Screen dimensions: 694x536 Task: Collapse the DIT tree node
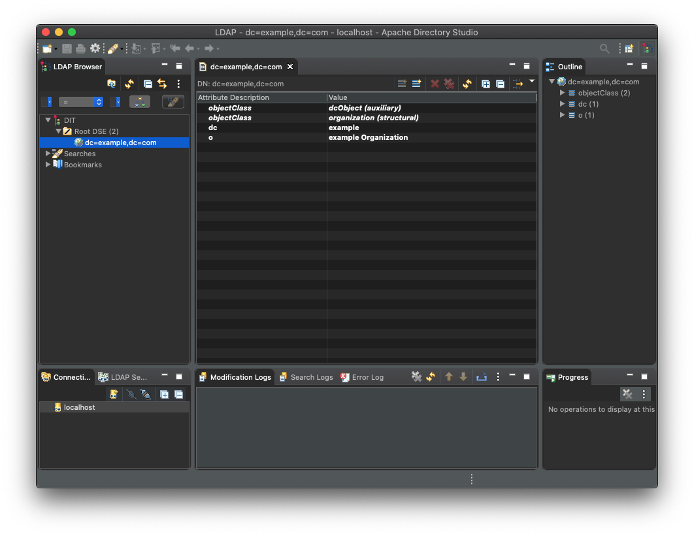pos(48,120)
